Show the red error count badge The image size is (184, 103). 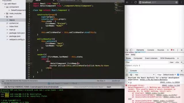172,50
